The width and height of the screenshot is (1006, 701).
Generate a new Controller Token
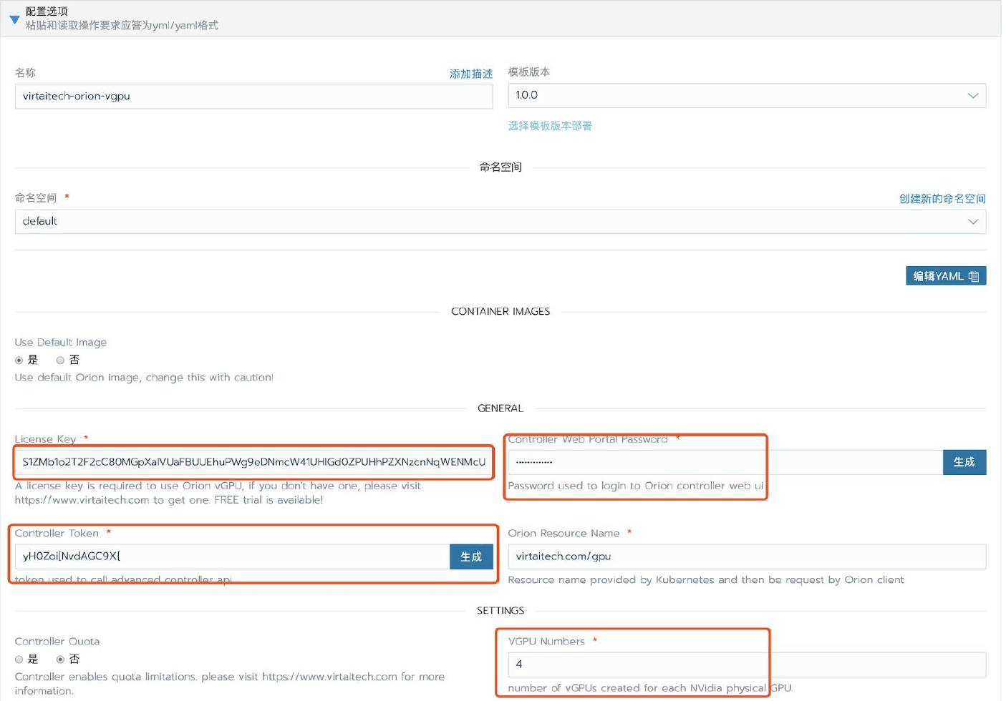pyautogui.click(x=471, y=557)
